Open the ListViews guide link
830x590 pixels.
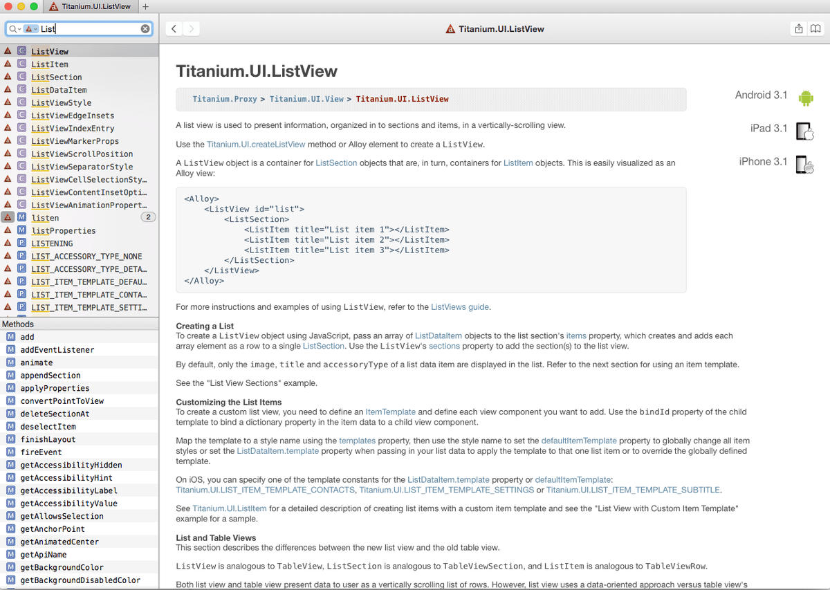[460, 307]
